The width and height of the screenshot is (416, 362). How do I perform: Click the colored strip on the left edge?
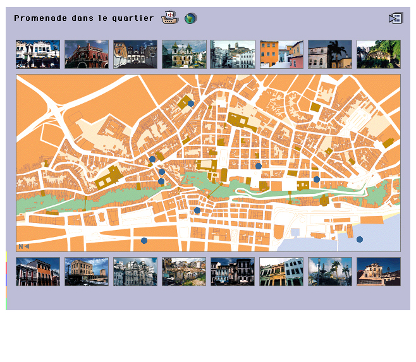tap(6, 281)
